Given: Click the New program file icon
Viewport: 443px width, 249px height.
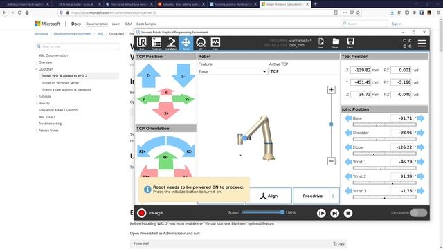Looking at the screenshot, I should tap(321, 43).
